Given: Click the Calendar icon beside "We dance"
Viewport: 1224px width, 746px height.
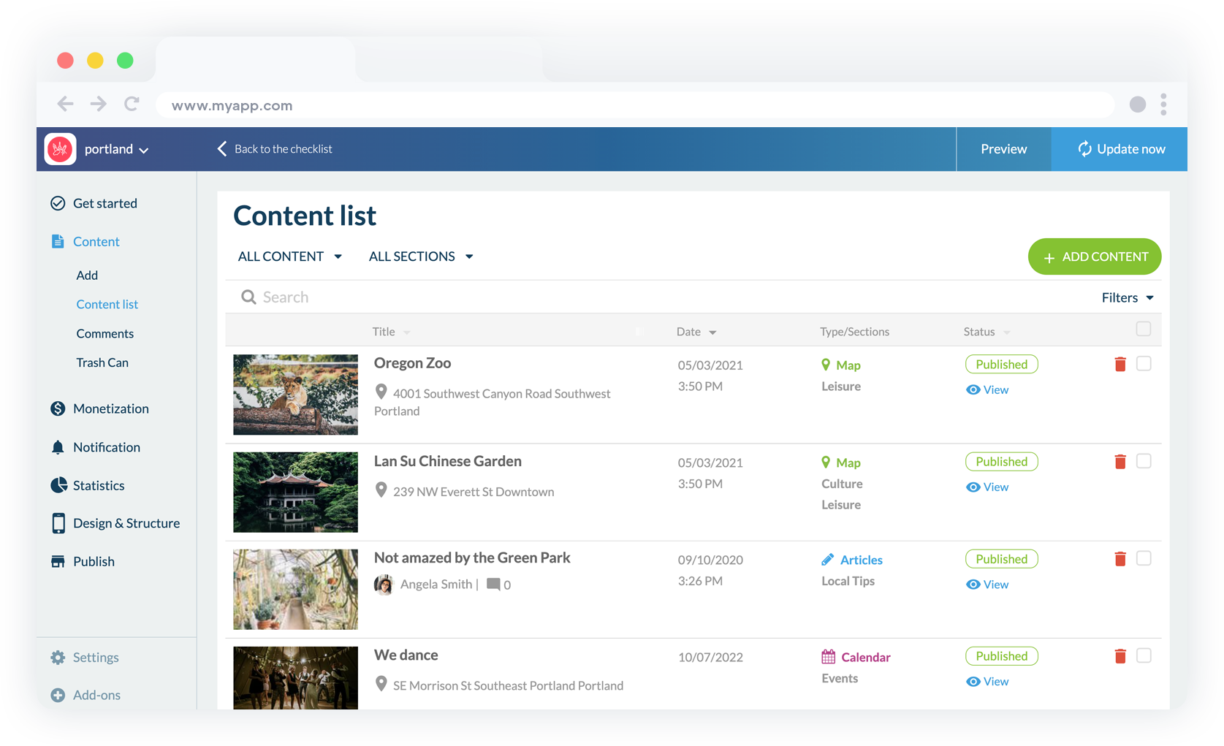Looking at the screenshot, I should (x=828, y=656).
